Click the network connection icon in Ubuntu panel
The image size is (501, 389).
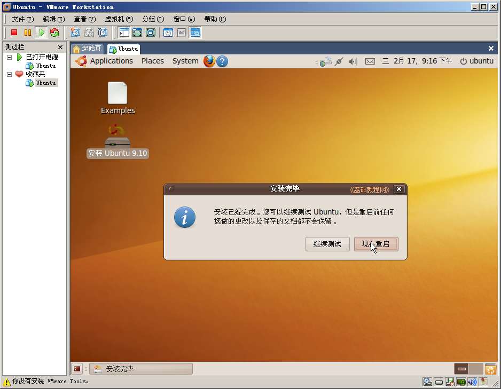325,61
